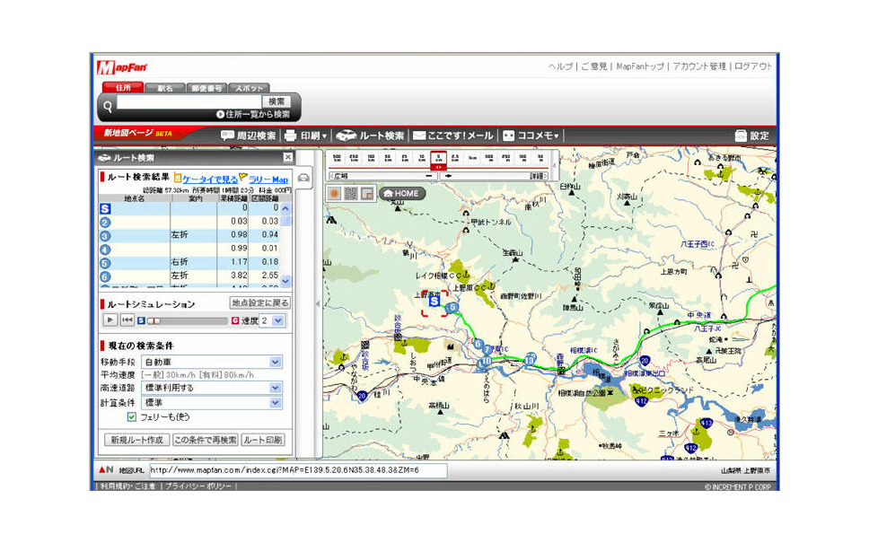
Task: Switch to the スポット search tab
Action: click(249, 88)
